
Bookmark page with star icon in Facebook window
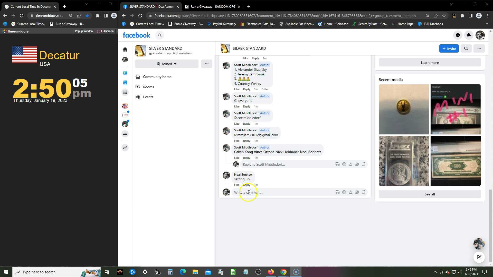coord(444,16)
